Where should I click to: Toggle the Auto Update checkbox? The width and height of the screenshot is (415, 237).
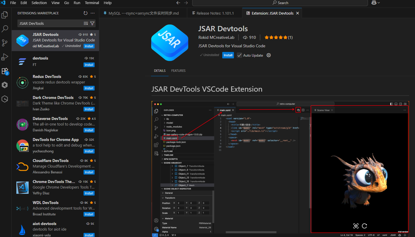pos(239,55)
